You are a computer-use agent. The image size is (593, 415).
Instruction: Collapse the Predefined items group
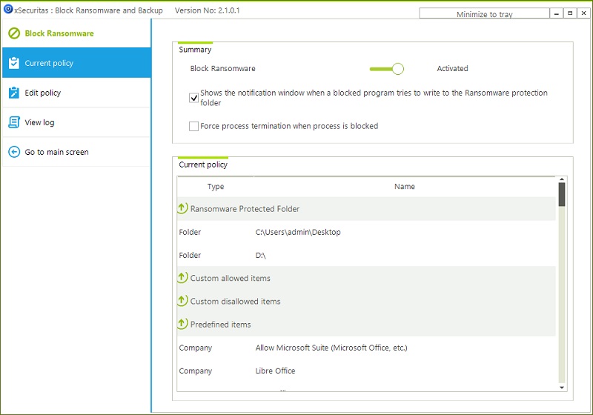point(182,324)
